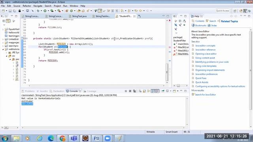This screenshot has width=253, height=142.
Task: Click the Help view vertical scrollbar
Action: [x=251, y=70]
